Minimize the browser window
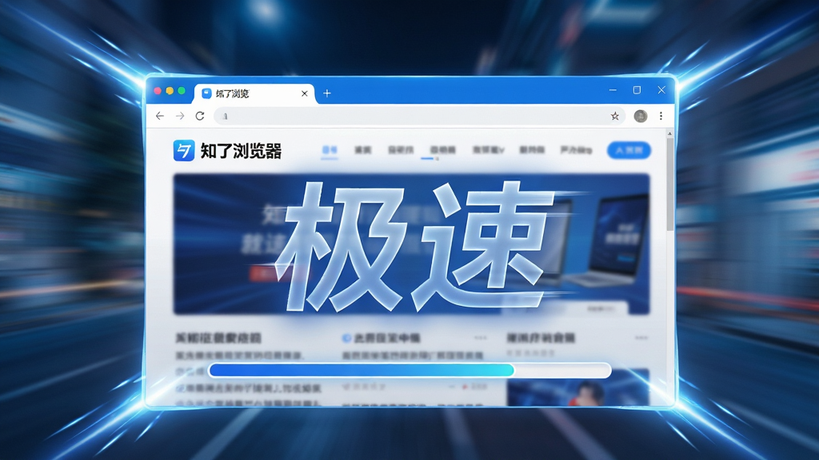 pos(613,90)
